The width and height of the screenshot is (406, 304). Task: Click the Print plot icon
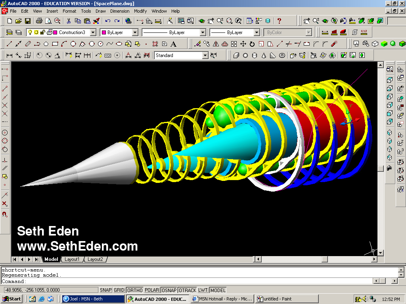39,21
